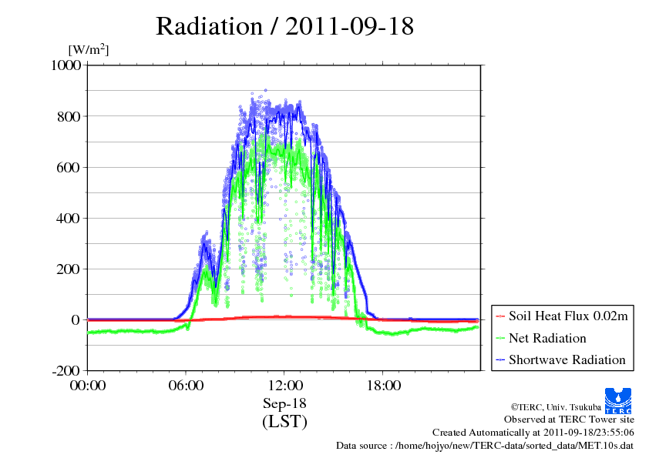Click the y-axis label '800'

coord(69,116)
